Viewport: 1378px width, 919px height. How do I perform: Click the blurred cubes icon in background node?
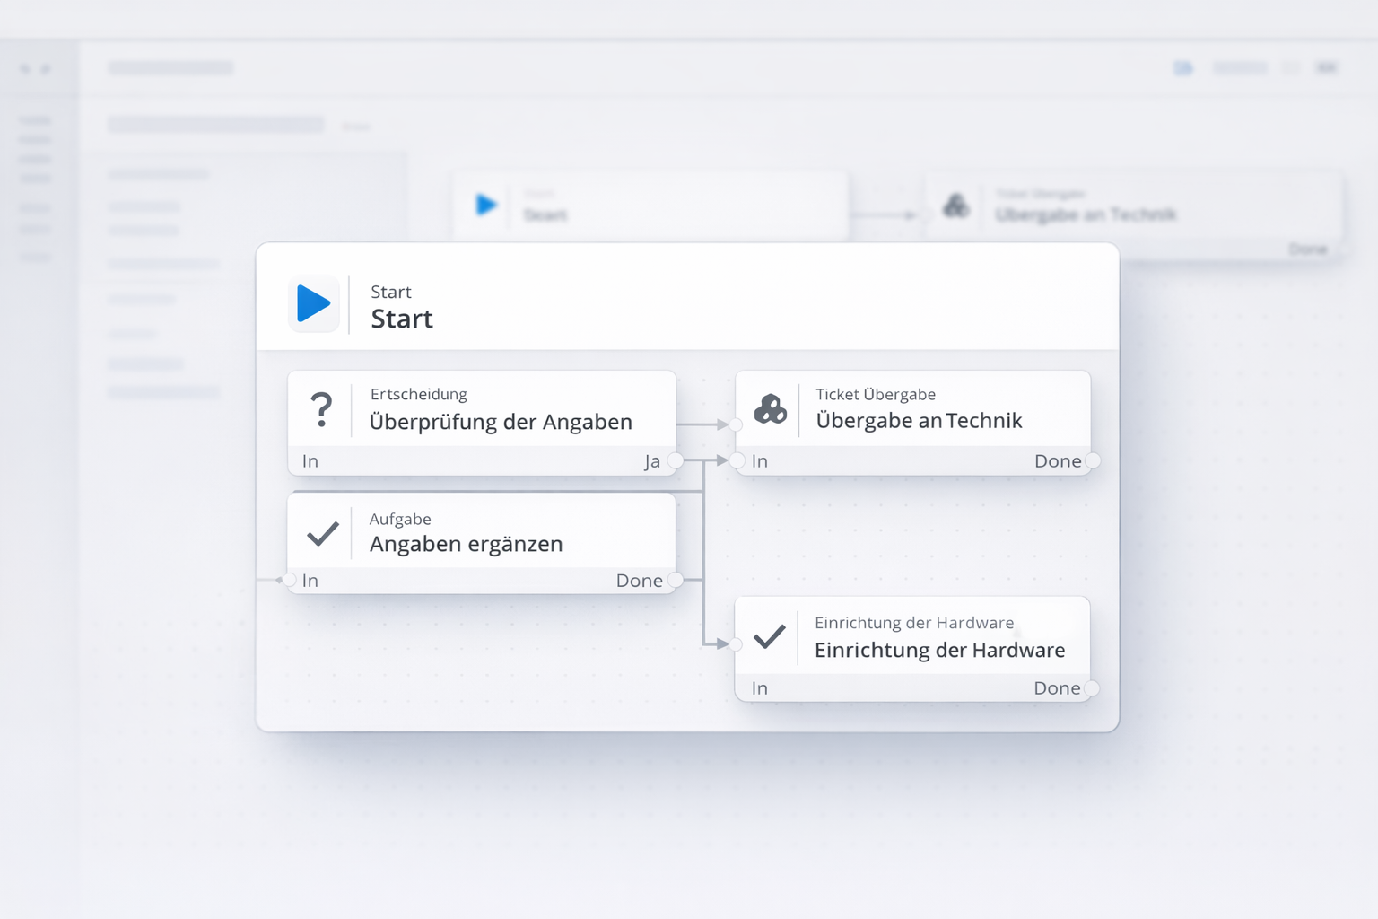tap(955, 206)
